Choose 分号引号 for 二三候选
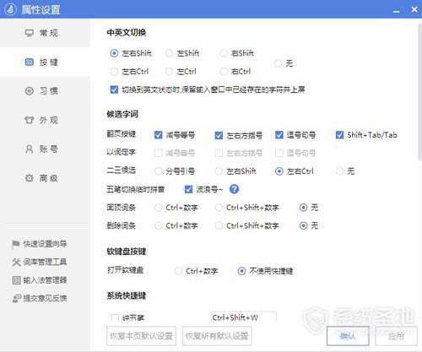This screenshot has height=352, width=422. (159, 171)
